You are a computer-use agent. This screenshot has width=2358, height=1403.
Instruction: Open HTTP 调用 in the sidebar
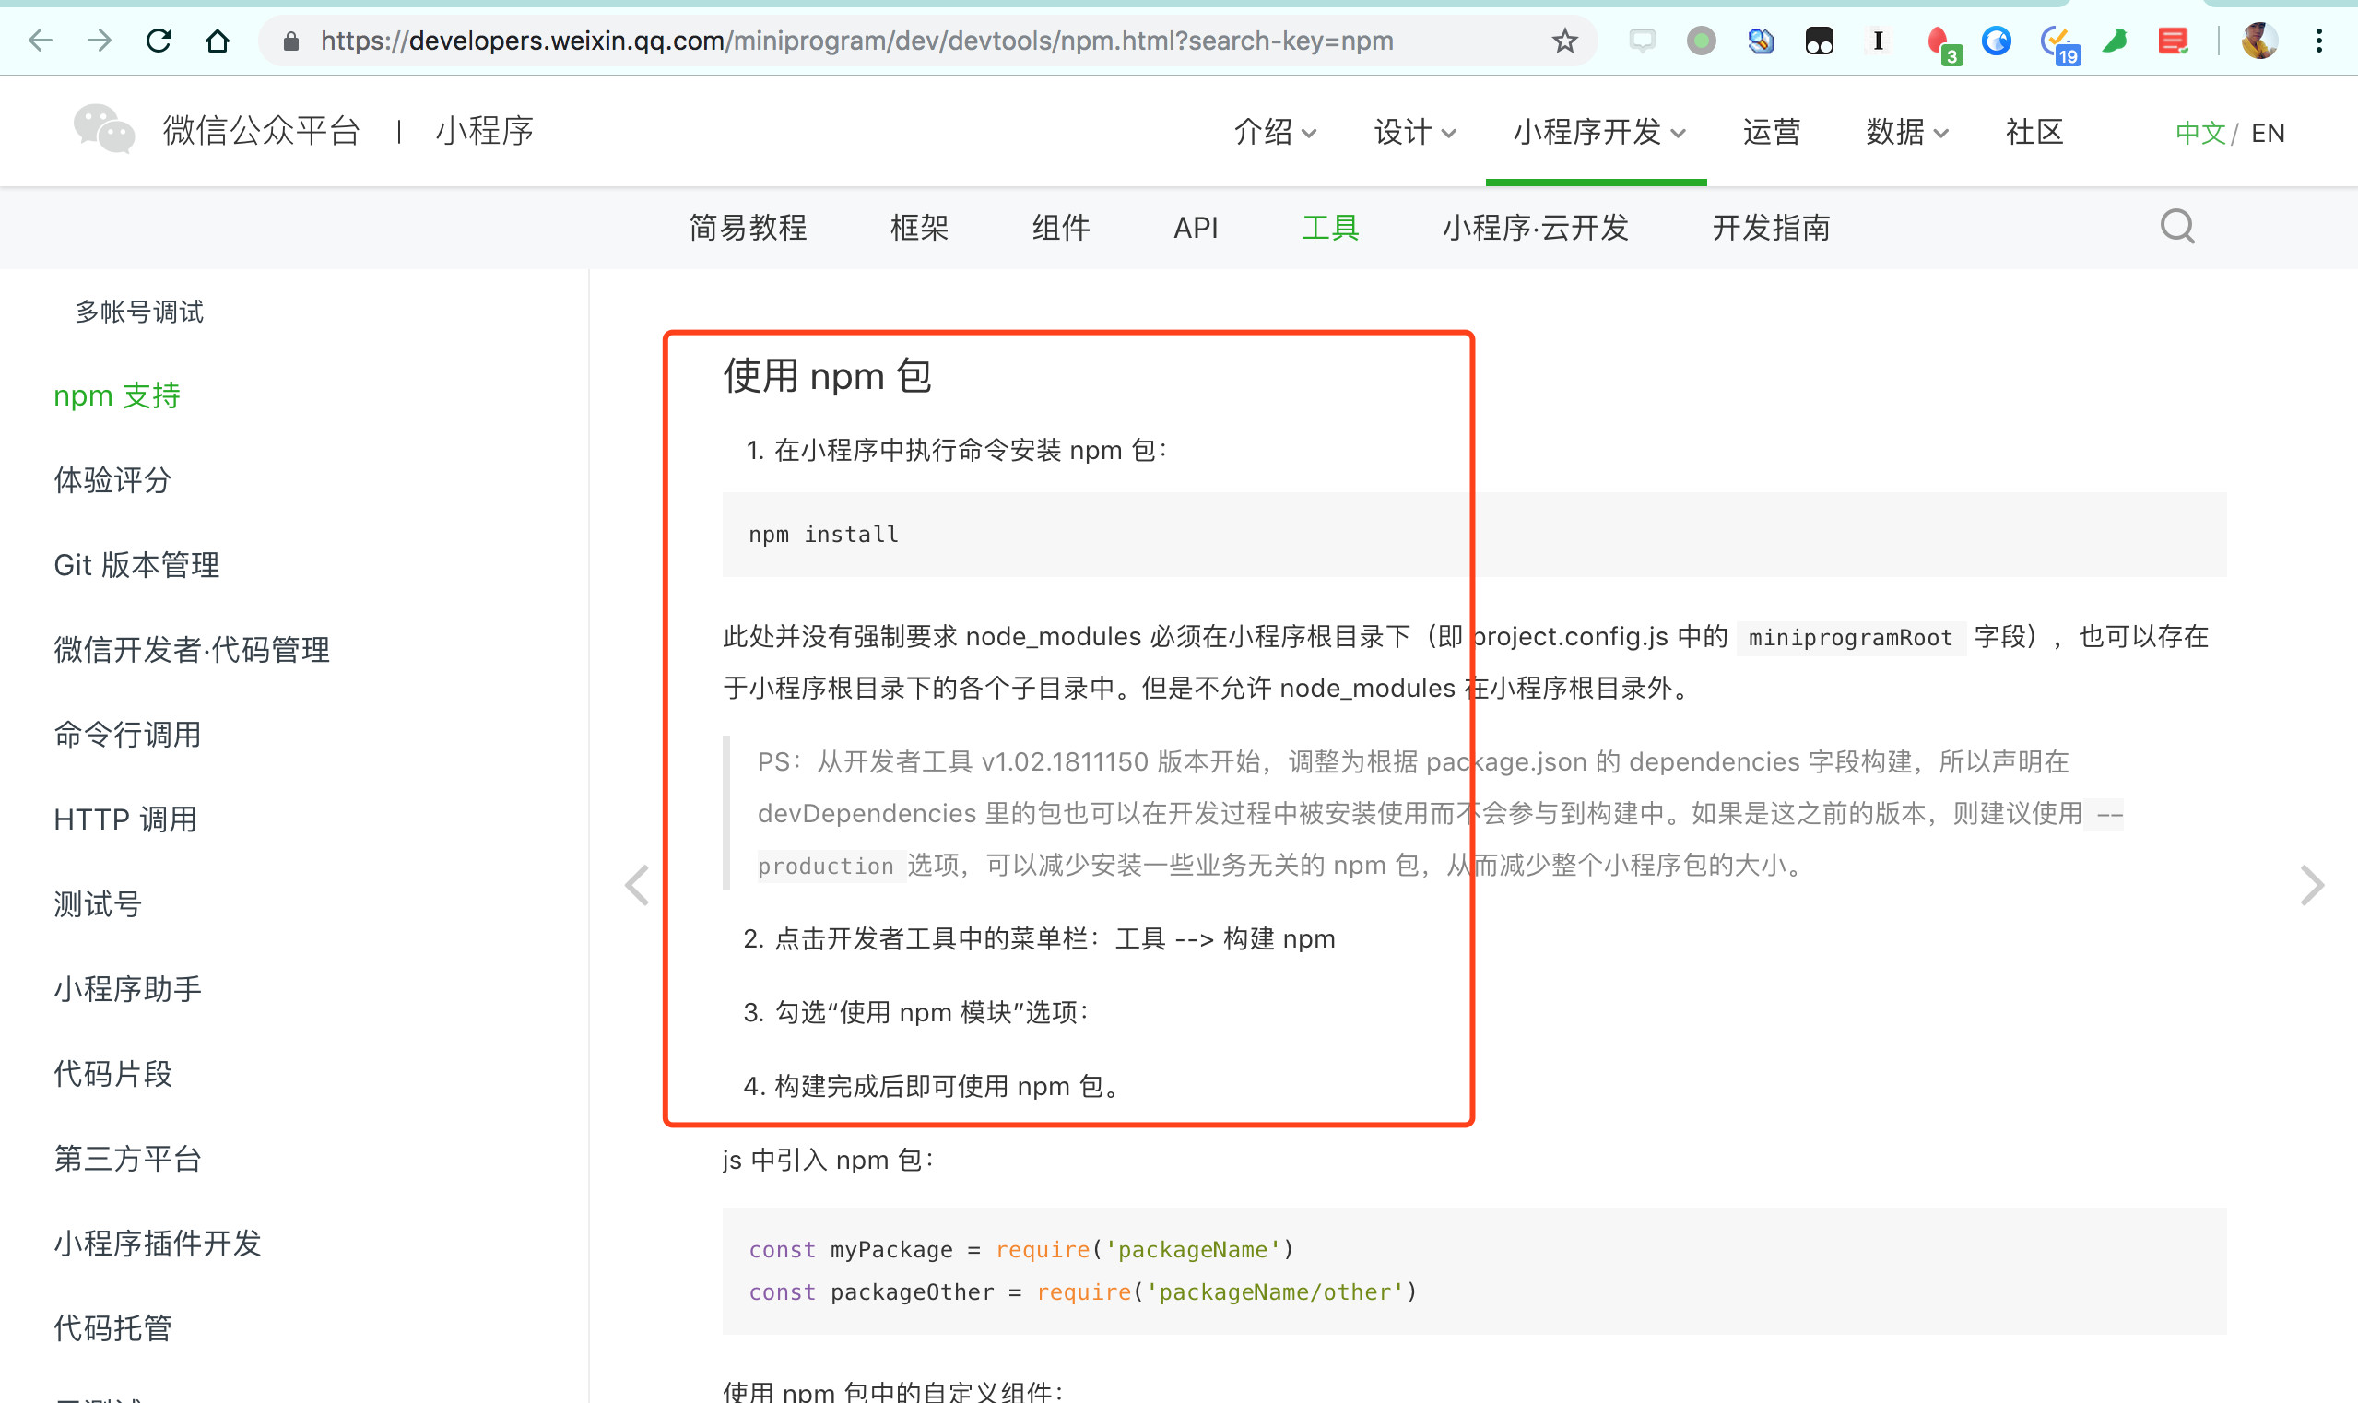(x=125, y=819)
